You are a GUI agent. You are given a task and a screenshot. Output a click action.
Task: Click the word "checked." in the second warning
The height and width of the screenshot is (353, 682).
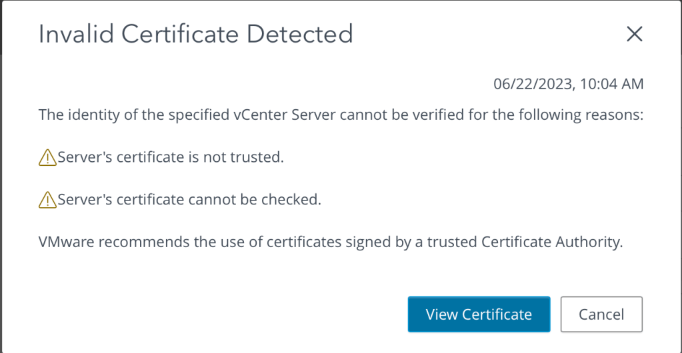click(295, 200)
